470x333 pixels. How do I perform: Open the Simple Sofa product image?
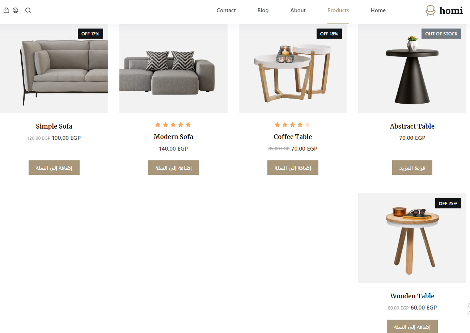point(54,69)
